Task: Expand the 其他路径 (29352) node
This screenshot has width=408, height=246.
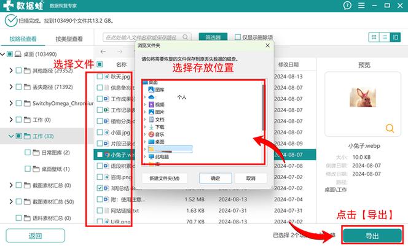Action: (11, 71)
